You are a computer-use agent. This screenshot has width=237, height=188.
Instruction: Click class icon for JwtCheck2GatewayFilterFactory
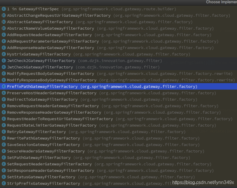(x=4, y=61)
